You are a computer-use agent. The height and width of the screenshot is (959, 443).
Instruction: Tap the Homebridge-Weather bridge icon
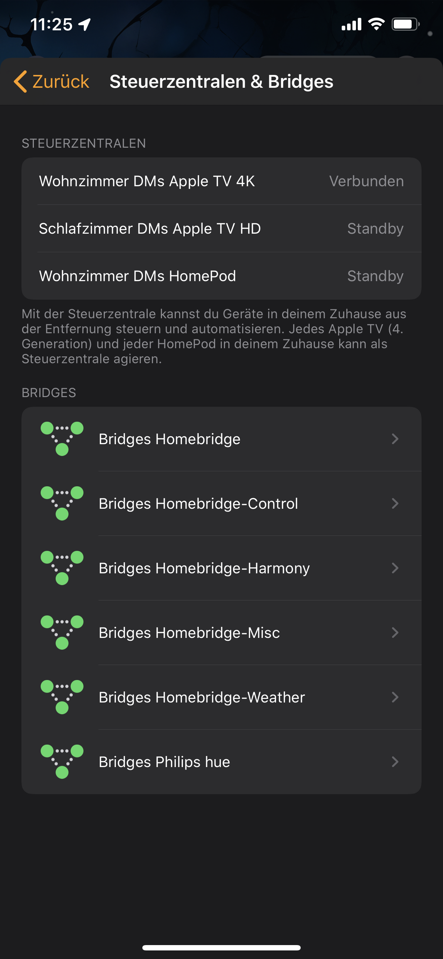(62, 697)
